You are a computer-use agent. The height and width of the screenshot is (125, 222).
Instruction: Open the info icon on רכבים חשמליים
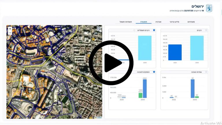pyautogui.click(x=134, y=30)
